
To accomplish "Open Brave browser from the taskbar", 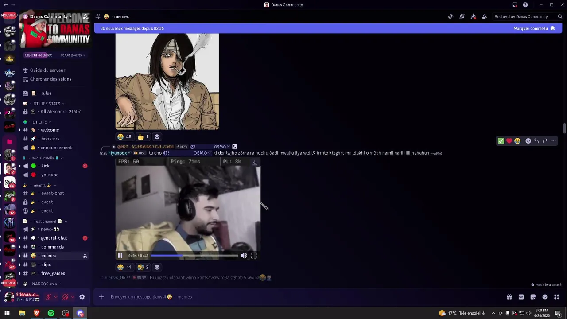I will 36,313.
